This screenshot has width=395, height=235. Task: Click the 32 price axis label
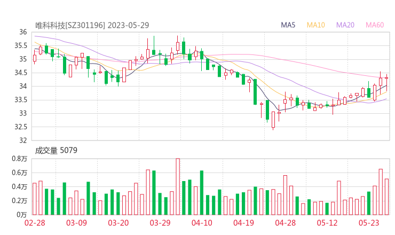pyautogui.click(x=23, y=140)
